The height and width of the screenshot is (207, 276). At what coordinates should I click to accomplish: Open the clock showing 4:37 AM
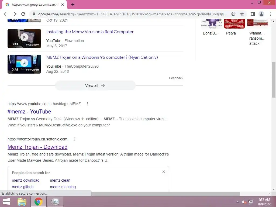264,202
